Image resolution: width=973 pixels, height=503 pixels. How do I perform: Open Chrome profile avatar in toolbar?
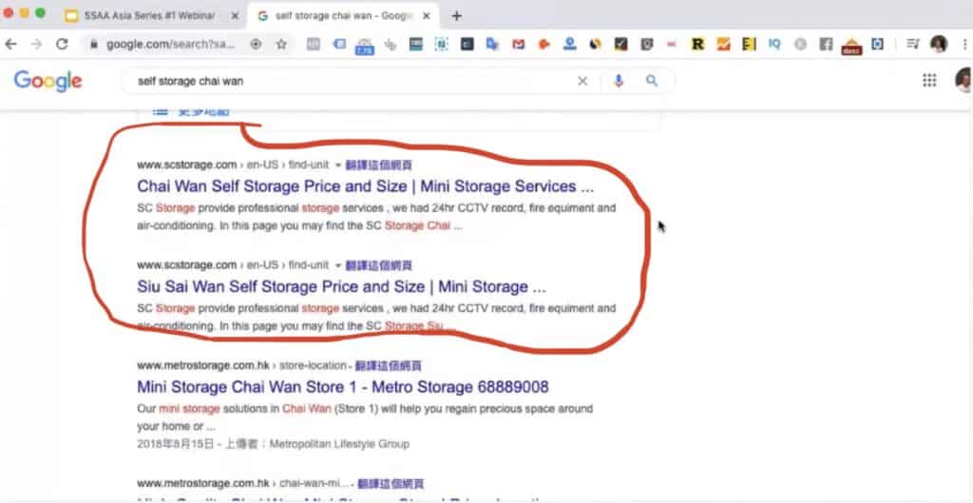(x=938, y=44)
